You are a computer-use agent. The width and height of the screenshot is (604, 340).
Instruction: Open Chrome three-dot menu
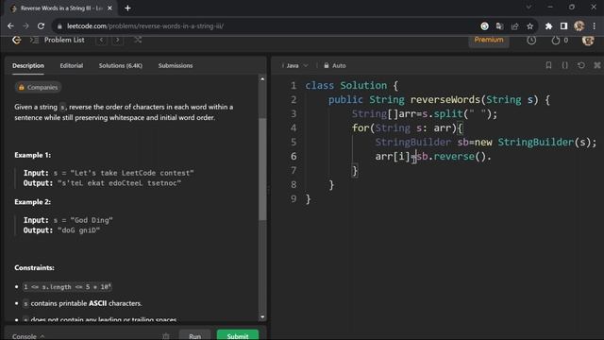point(595,26)
